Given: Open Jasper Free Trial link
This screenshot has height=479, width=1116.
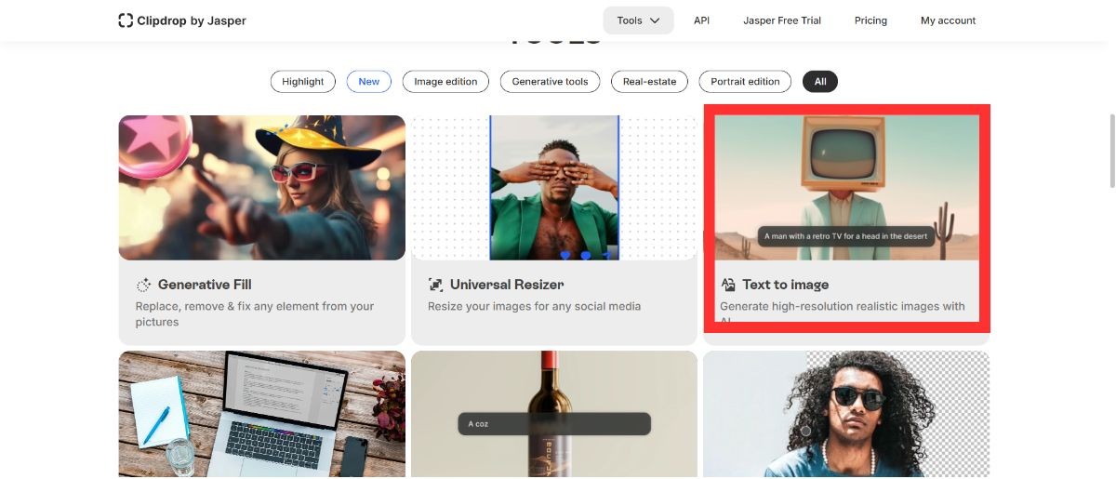Looking at the screenshot, I should pyautogui.click(x=782, y=20).
